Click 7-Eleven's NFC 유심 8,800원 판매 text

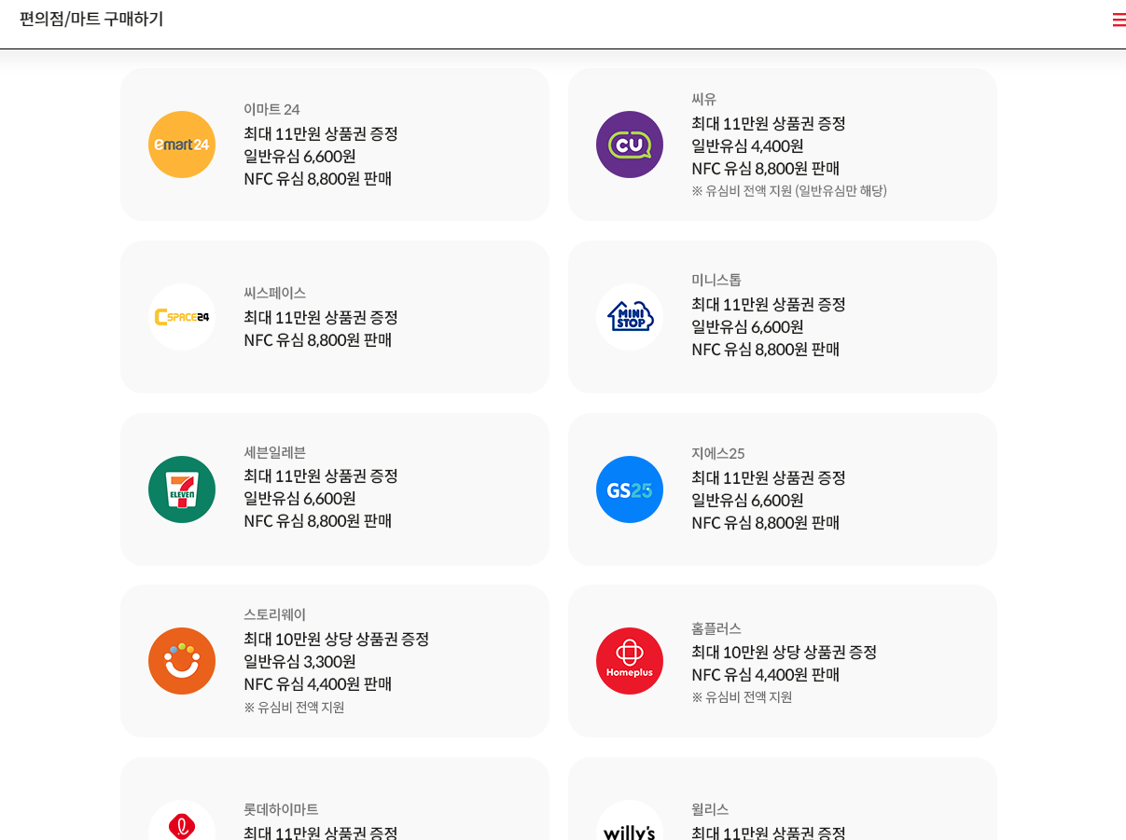318,520
